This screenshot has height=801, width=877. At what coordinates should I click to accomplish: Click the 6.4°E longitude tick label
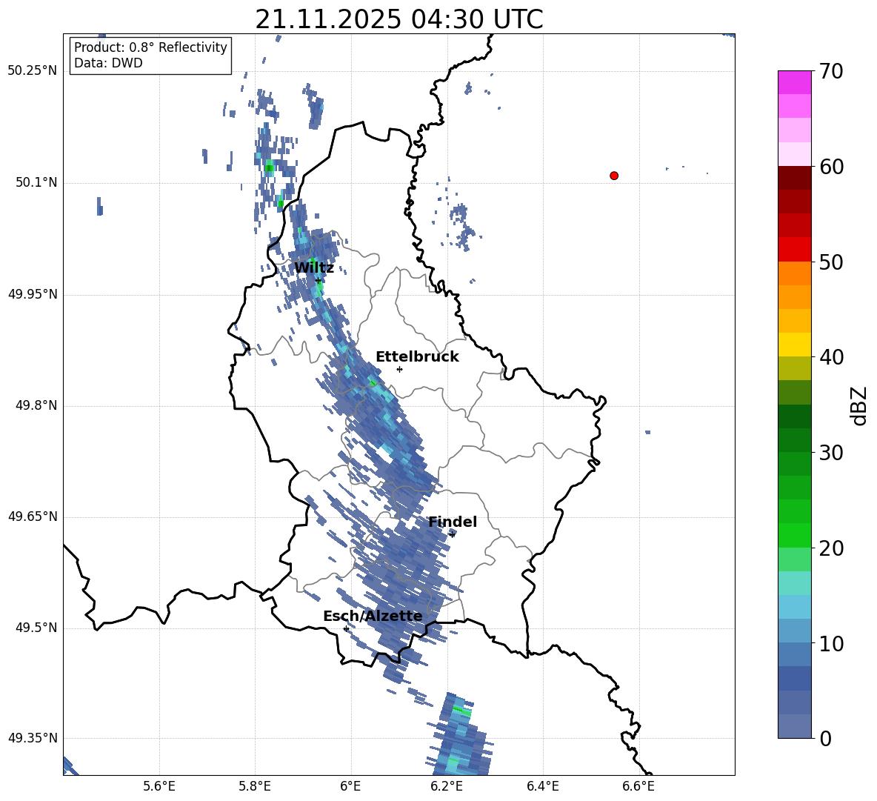[x=543, y=786]
